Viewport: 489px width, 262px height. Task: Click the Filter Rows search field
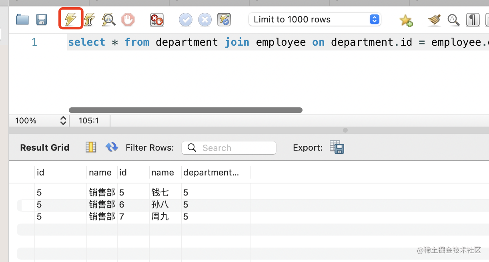pos(229,148)
